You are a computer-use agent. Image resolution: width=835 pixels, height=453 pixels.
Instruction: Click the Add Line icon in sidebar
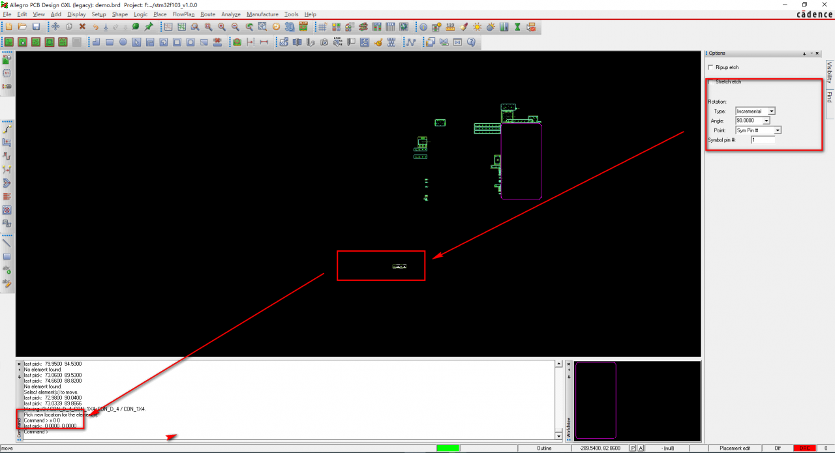point(7,243)
